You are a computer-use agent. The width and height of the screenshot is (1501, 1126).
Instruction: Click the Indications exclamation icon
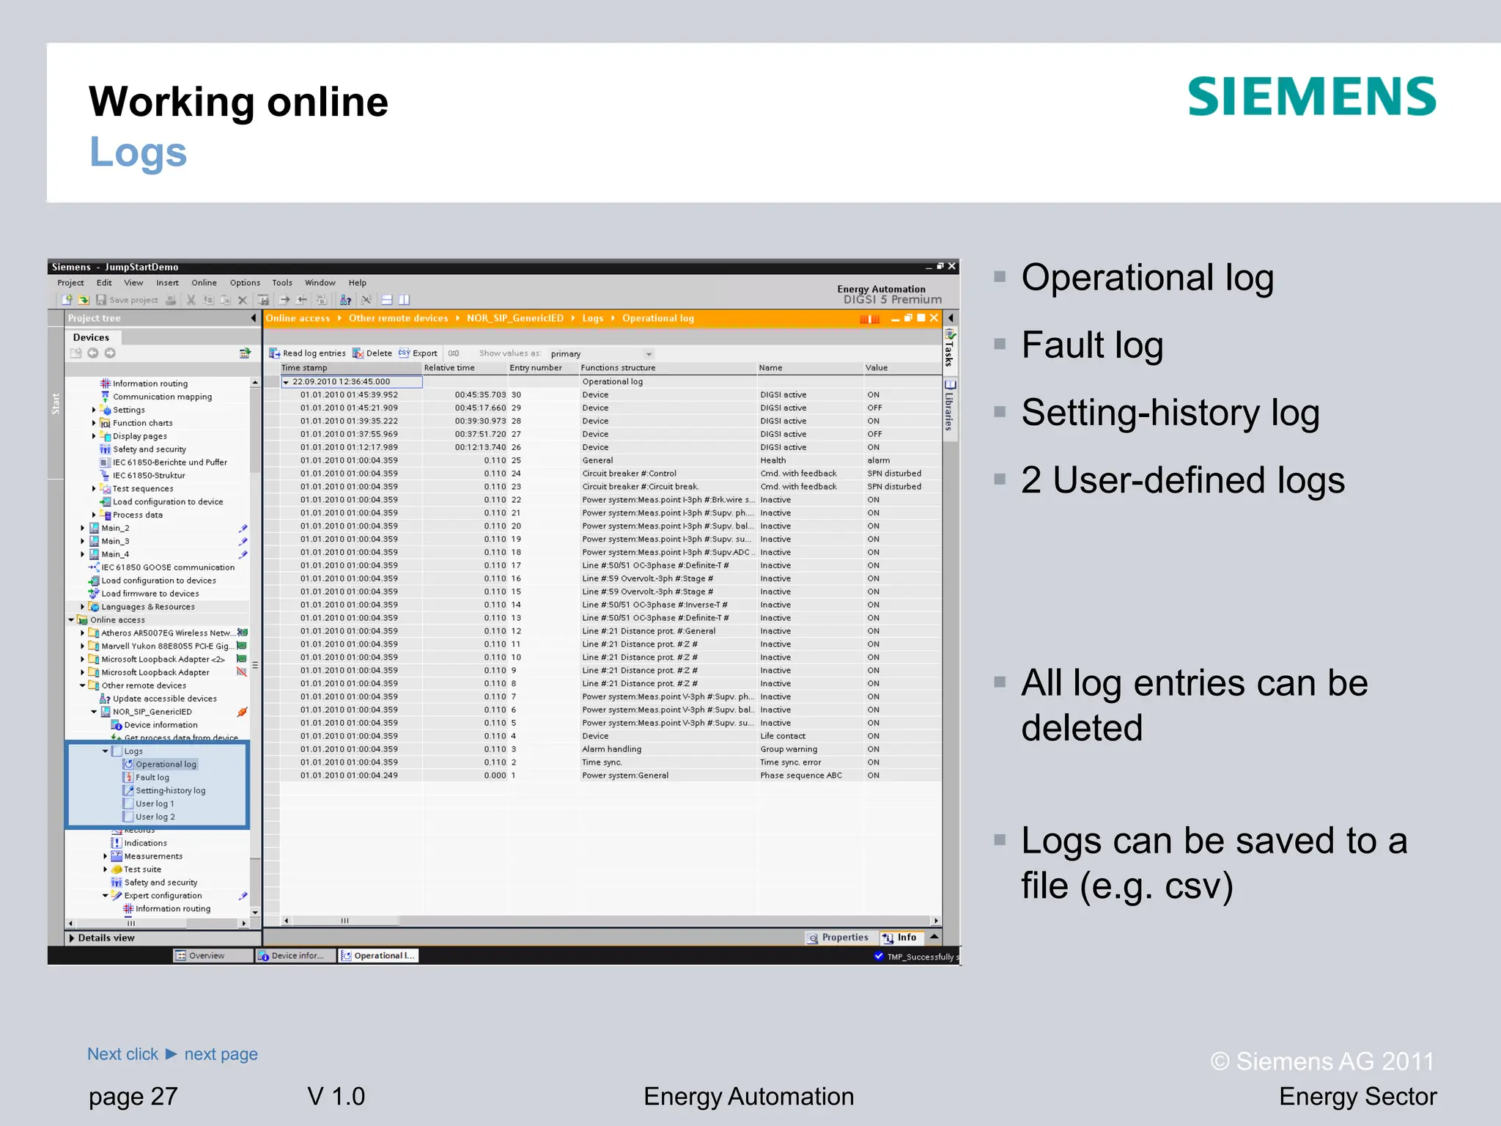pos(117,843)
